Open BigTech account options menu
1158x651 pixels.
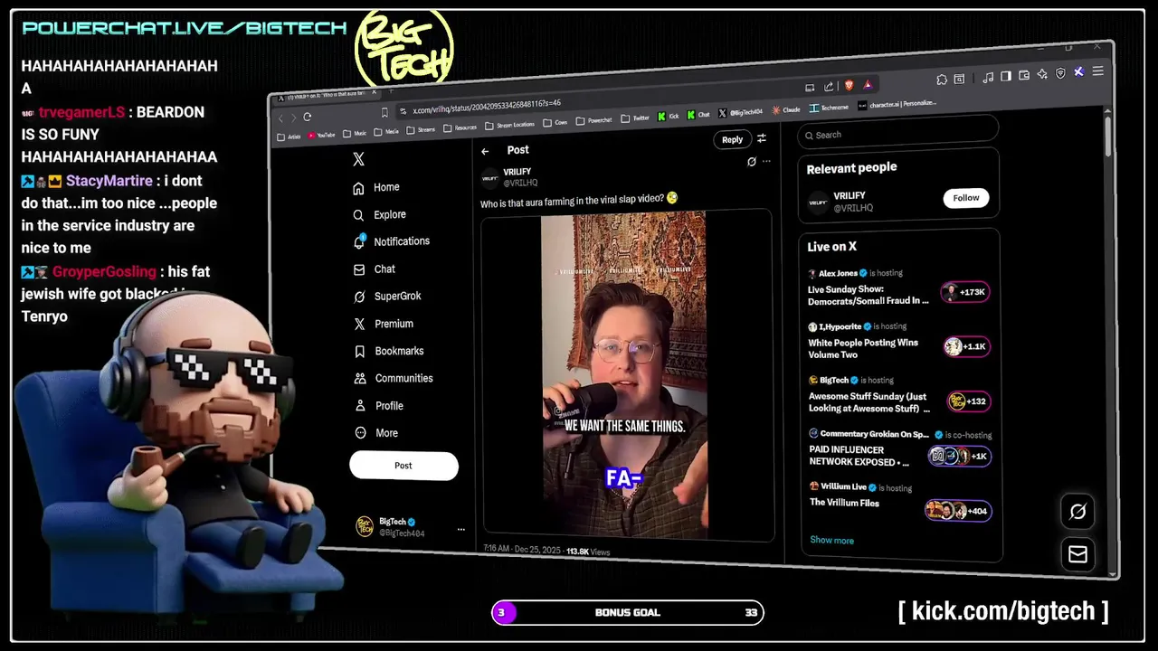point(460,530)
